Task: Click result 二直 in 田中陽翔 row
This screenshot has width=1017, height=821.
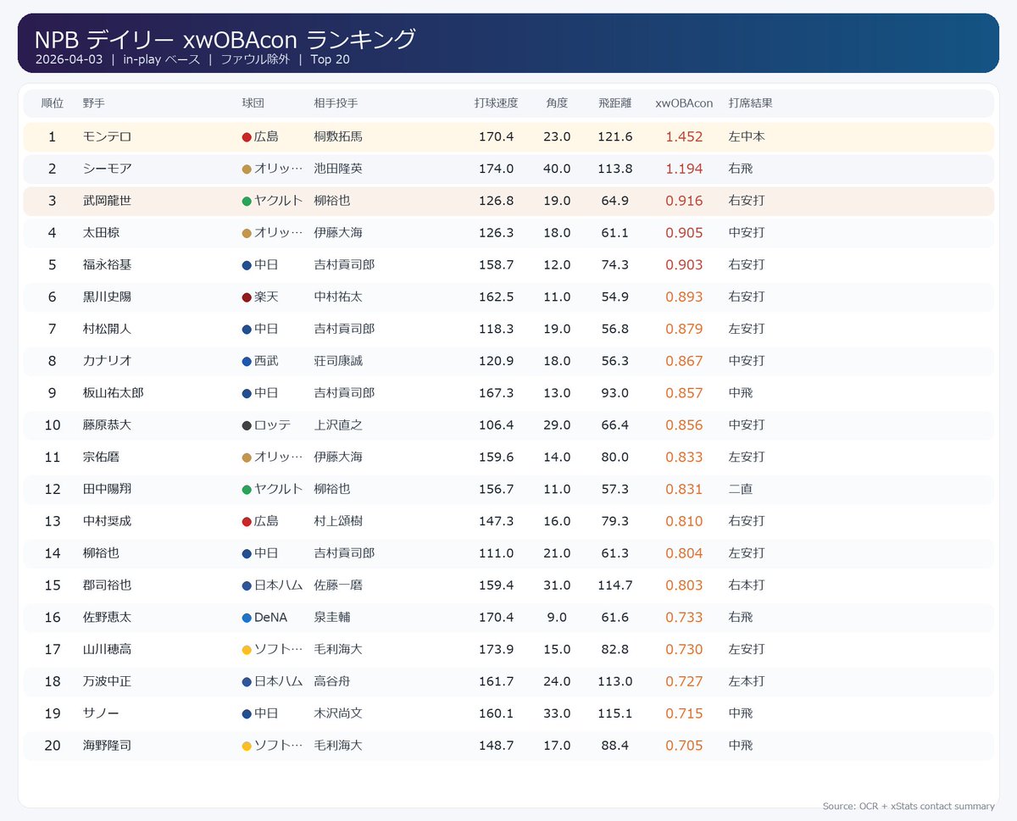Action: pos(741,489)
